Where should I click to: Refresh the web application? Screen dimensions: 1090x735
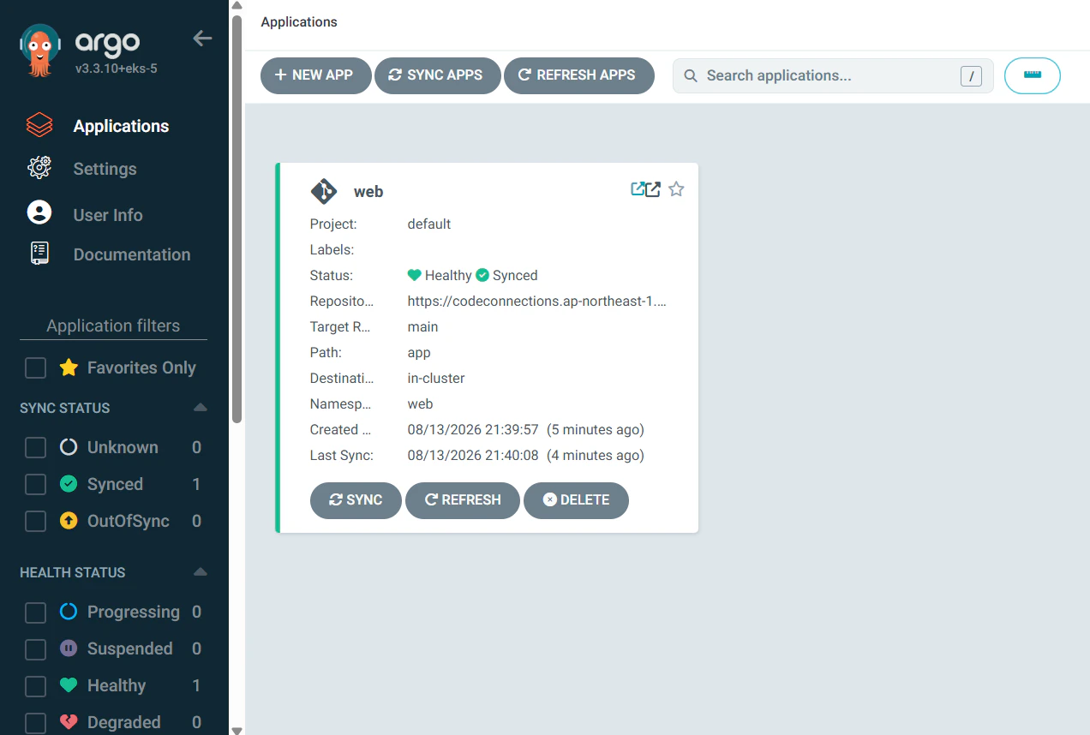click(x=463, y=500)
